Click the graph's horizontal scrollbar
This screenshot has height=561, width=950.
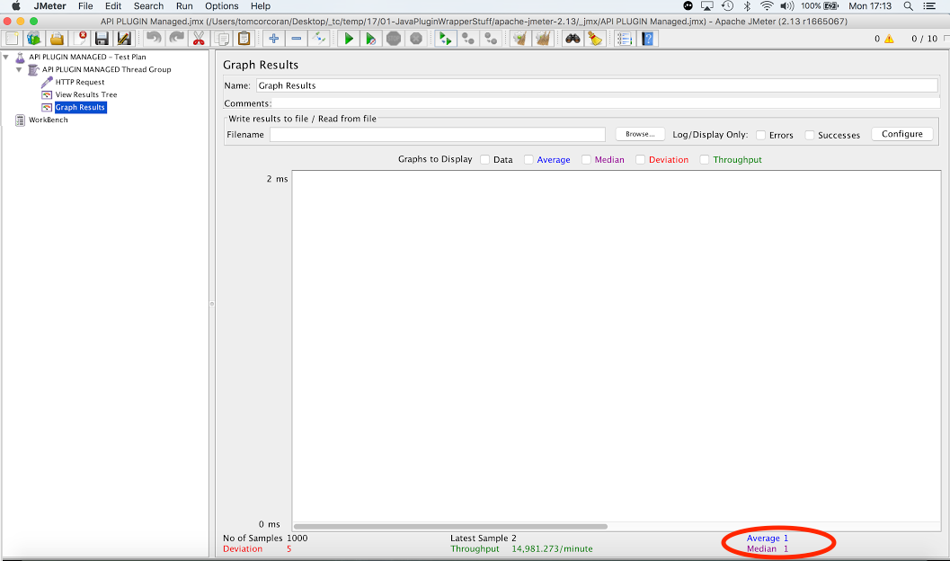click(x=450, y=526)
